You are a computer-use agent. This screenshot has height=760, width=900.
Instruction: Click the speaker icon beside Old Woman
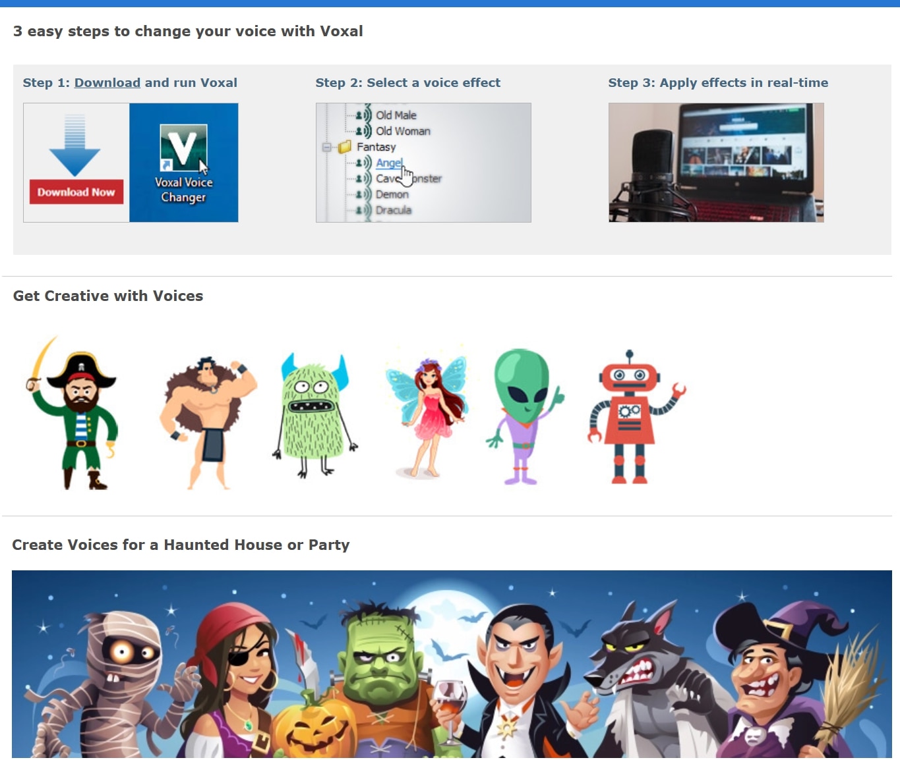(364, 131)
